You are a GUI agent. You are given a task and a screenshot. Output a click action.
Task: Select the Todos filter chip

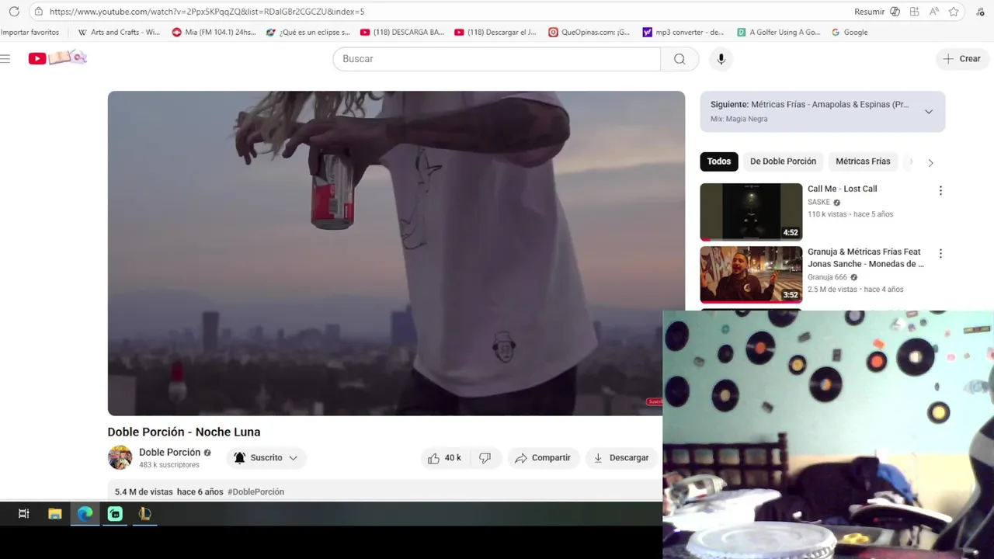point(719,161)
